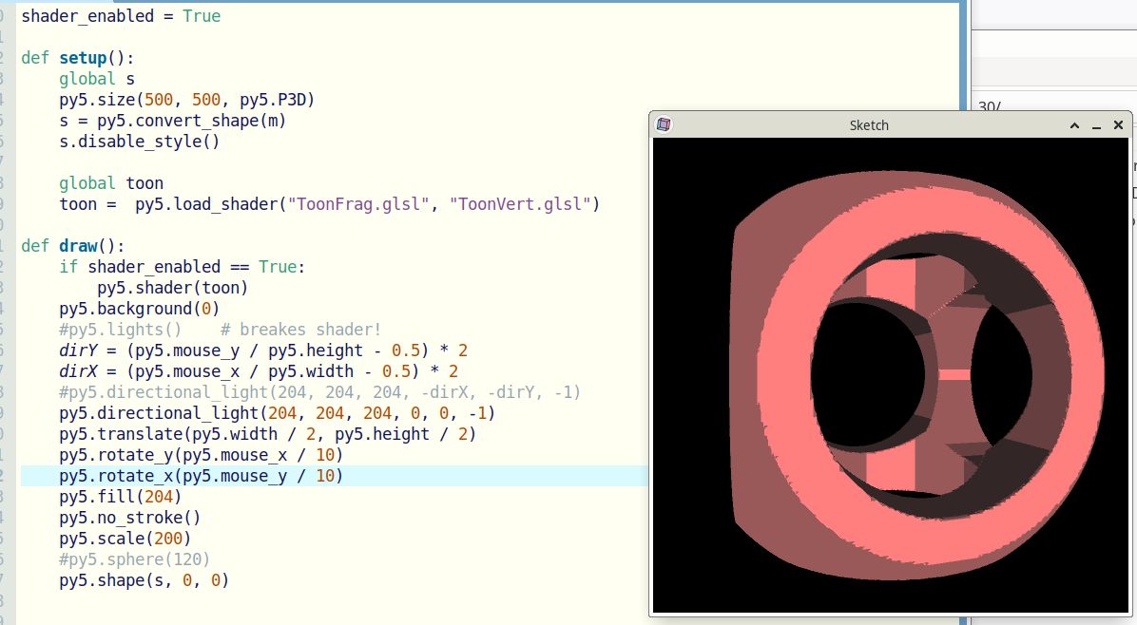
Task: Click the py5.no_stroke() line
Action: [129, 518]
